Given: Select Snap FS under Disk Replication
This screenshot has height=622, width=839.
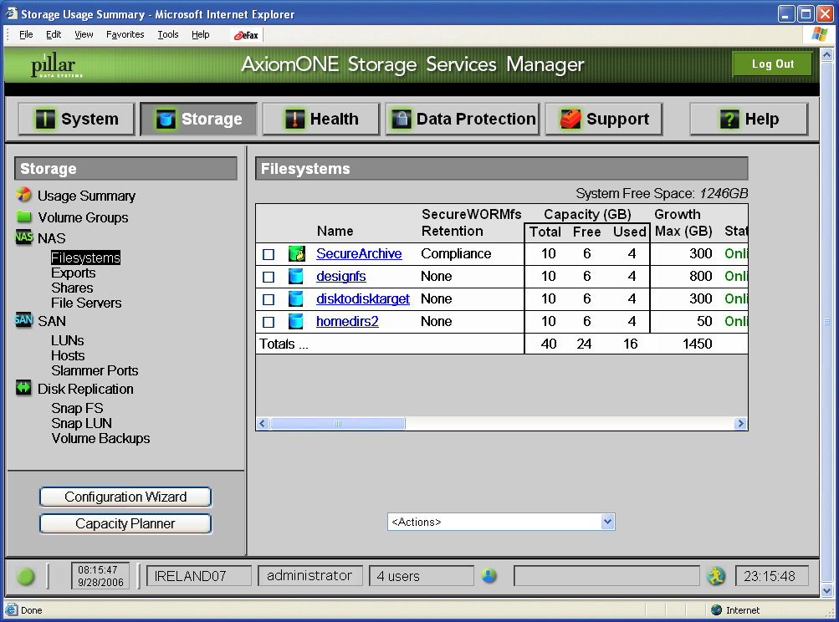Looking at the screenshot, I should 77,408.
